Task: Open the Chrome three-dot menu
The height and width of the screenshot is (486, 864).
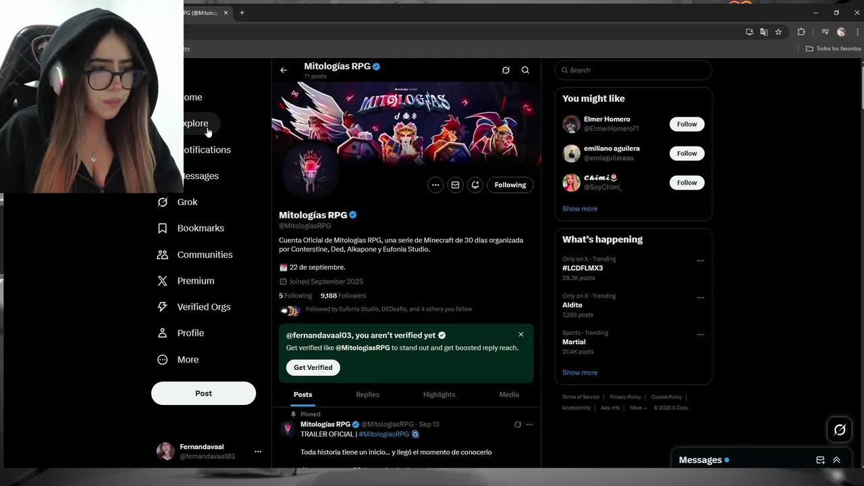Action: tap(857, 32)
